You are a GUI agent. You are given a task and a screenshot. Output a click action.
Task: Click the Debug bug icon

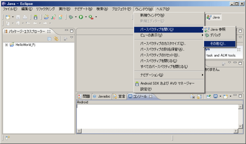point(71,17)
